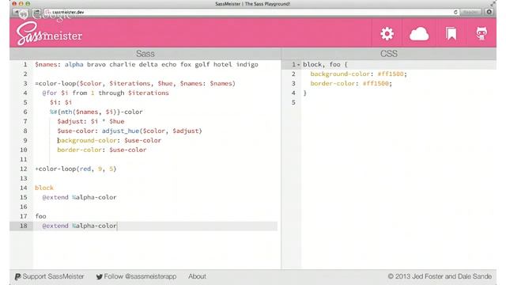The width and height of the screenshot is (506, 285).
Task: Click the '+color-loop(red, 9, 5)' line
Action: coord(76,169)
